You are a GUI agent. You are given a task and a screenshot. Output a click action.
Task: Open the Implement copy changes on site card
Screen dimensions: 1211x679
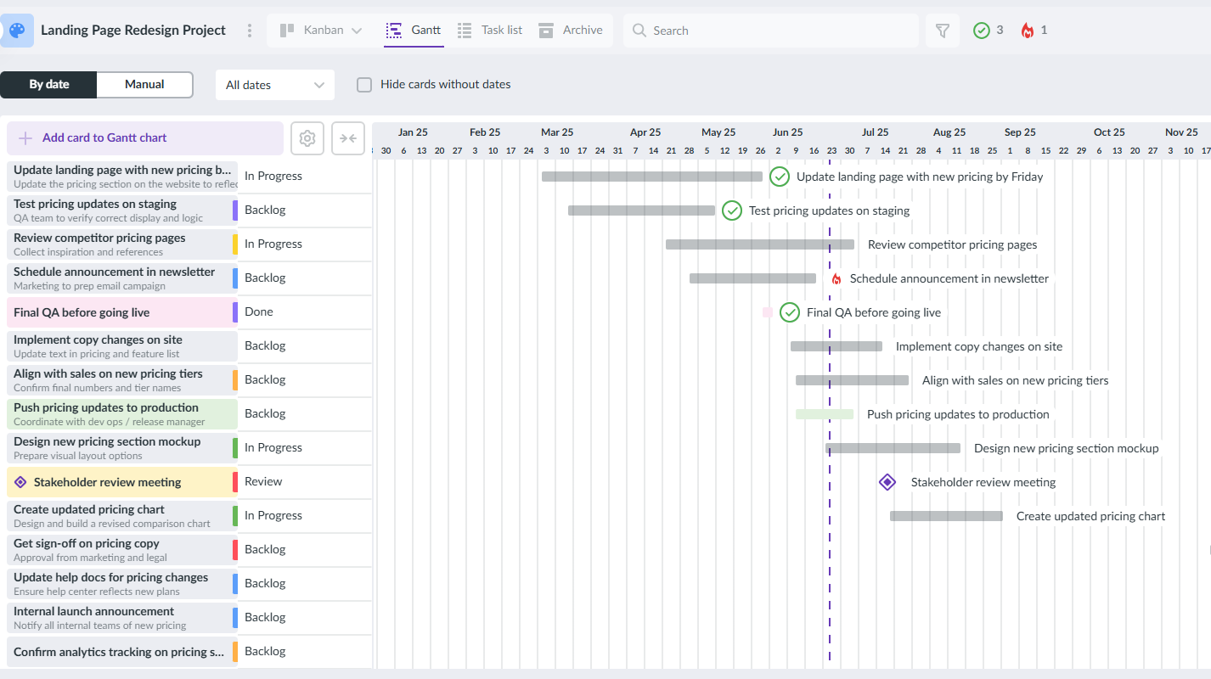click(122, 346)
